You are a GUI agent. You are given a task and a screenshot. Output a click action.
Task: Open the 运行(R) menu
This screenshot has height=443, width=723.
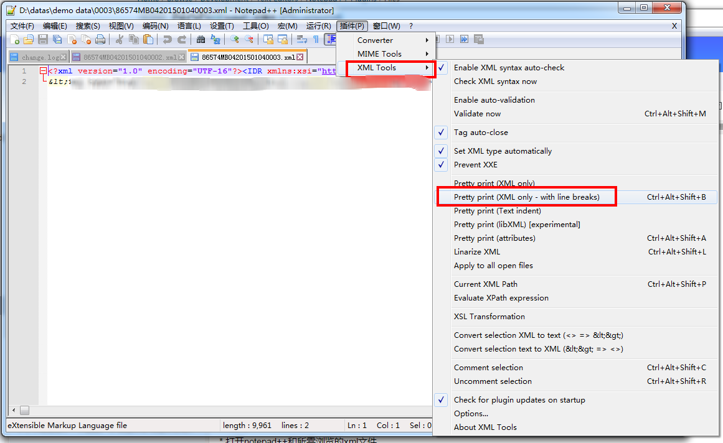click(x=318, y=26)
